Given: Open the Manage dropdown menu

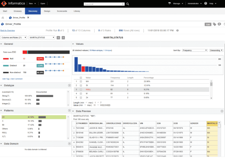Looking at the screenshot, I should [x=178, y=4].
